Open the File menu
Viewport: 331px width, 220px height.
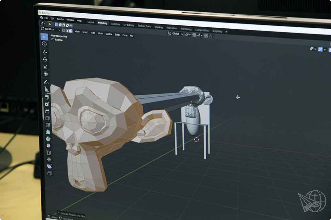[x=46, y=18]
